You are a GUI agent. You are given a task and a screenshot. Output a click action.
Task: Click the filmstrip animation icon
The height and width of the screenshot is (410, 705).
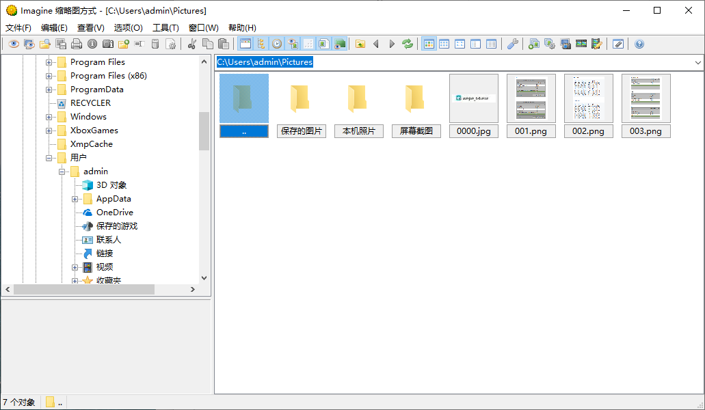pyautogui.click(x=581, y=44)
